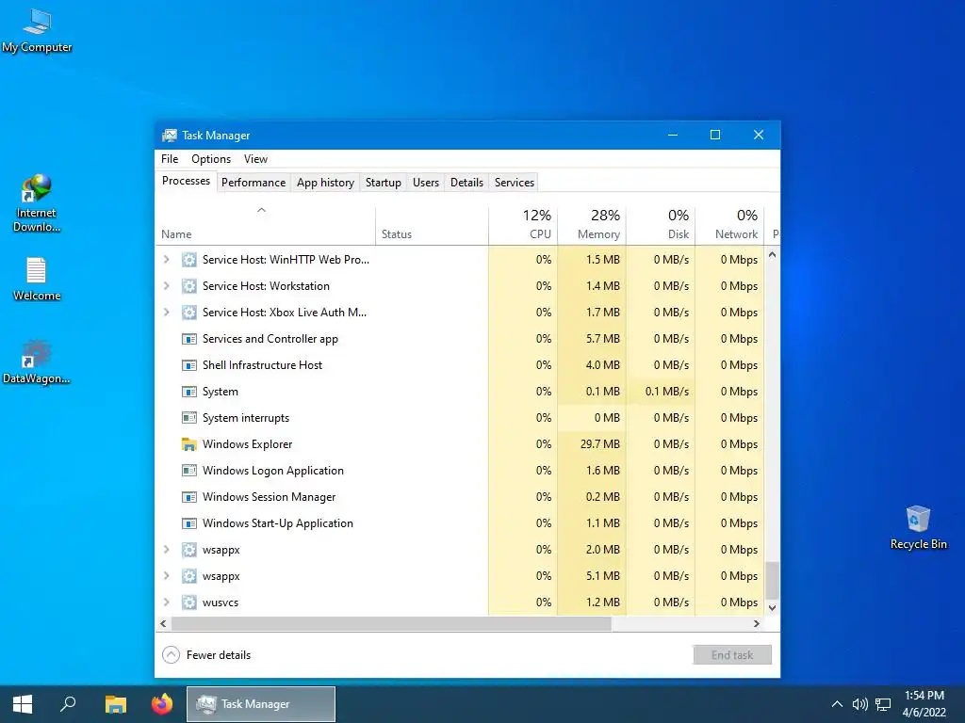Open My Computer desktop icon
This screenshot has width=965, height=723.
coord(37,31)
